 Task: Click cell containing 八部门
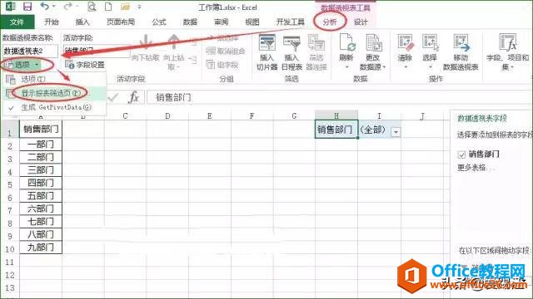(x=41, y=234)
